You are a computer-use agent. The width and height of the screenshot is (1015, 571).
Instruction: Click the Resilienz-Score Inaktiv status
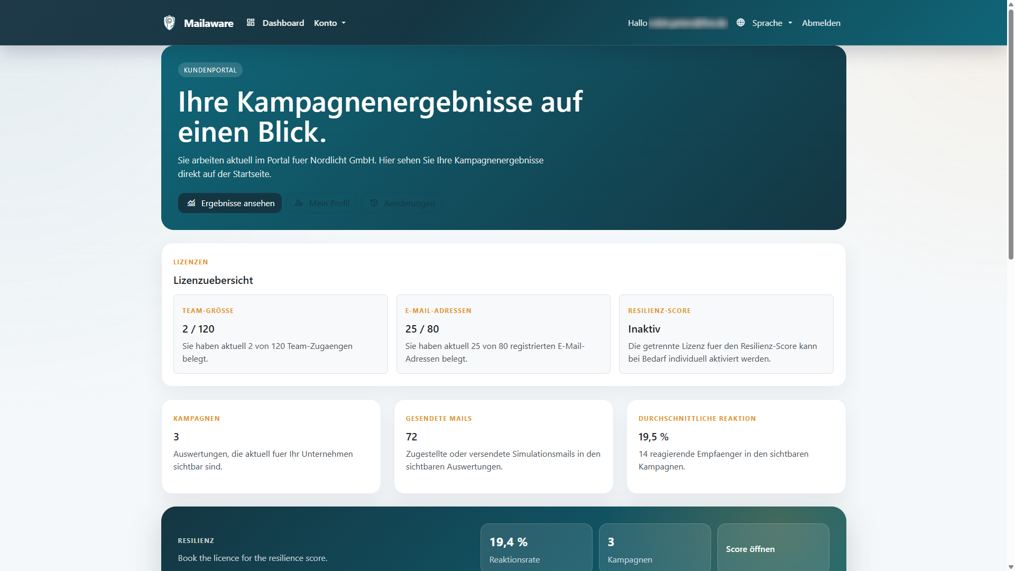pos(644,329)
